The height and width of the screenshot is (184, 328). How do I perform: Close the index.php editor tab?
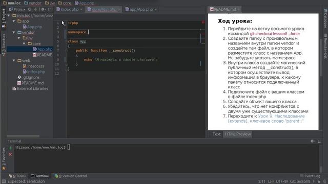tap(81, 9)
